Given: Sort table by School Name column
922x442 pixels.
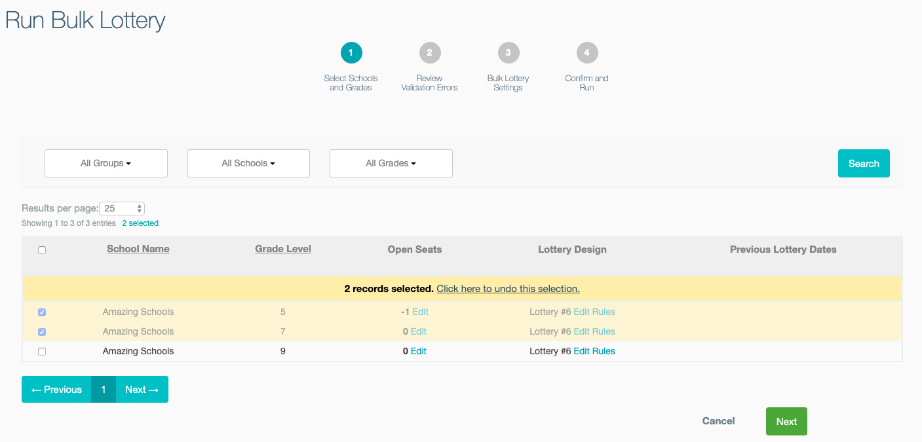Looking at the screenshot, I should point(138,249).
